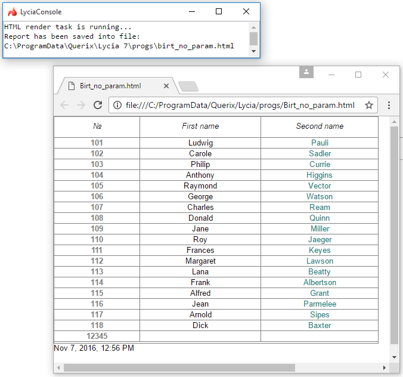403x377 pixels.
Task: Click the browser back arrow
Action: click(x=64, y=105)
